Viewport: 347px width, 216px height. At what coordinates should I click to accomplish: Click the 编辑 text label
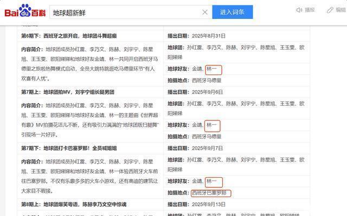(340, 10)
